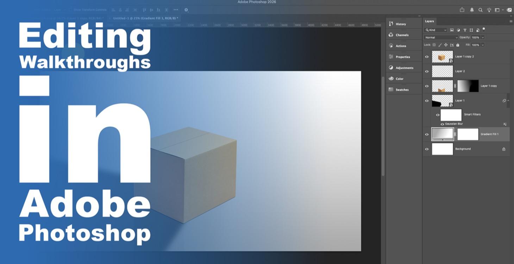Toggle Smart Filters visibility eye
The image size is (514, 264).
pyautogui.click(x=438, y=115)
